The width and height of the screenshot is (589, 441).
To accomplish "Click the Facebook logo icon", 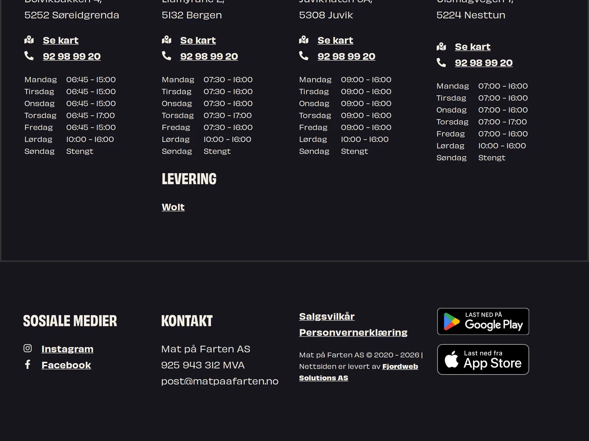I will coord(28,364).
